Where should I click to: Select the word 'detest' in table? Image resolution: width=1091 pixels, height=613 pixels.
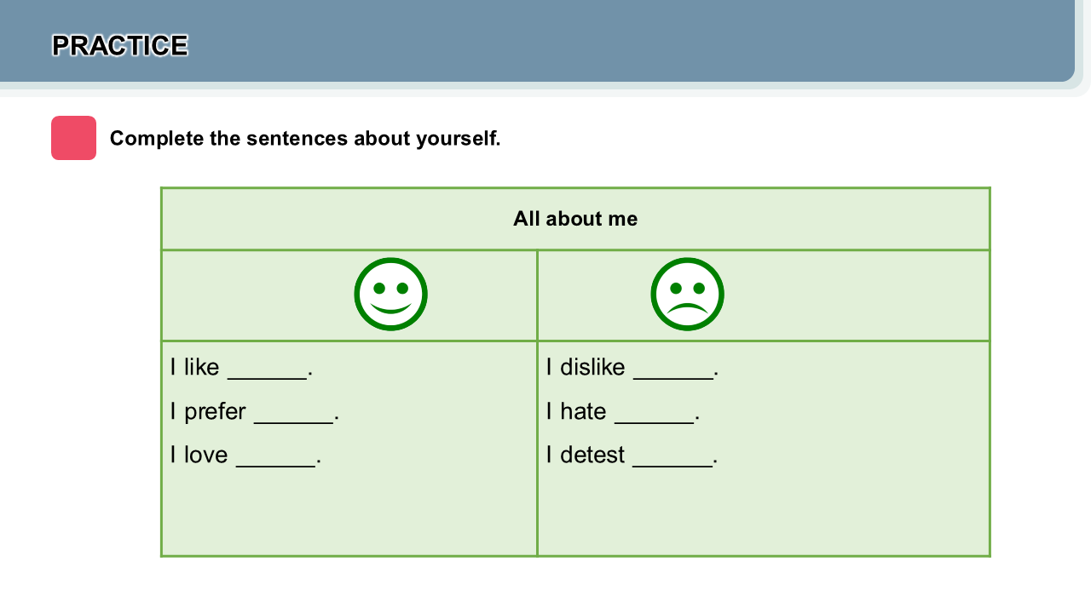(x=592, y=455)
